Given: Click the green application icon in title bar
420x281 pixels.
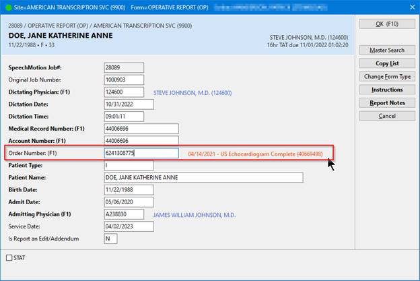Looking at the screenshot, I should [7, 7].
